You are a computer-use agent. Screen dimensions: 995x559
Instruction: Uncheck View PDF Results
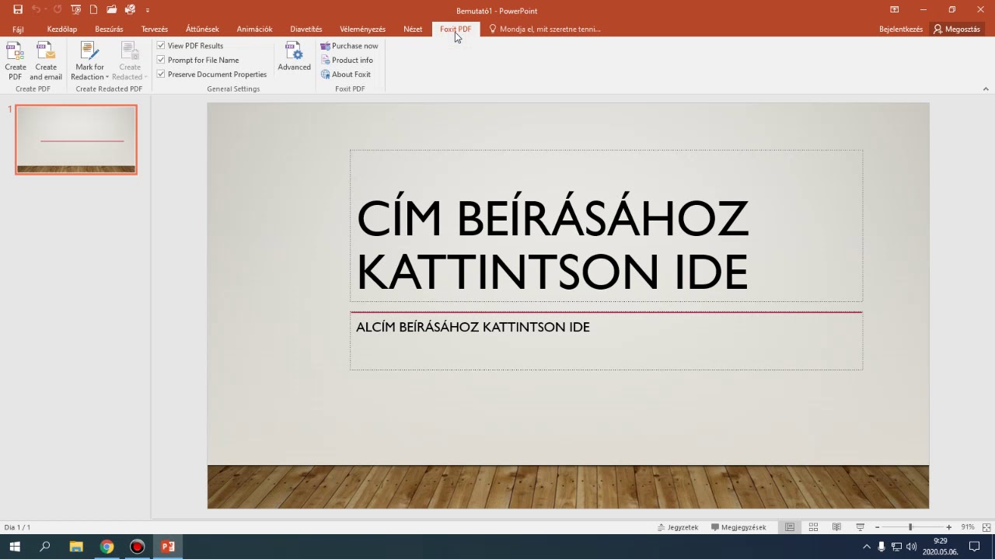161,46
